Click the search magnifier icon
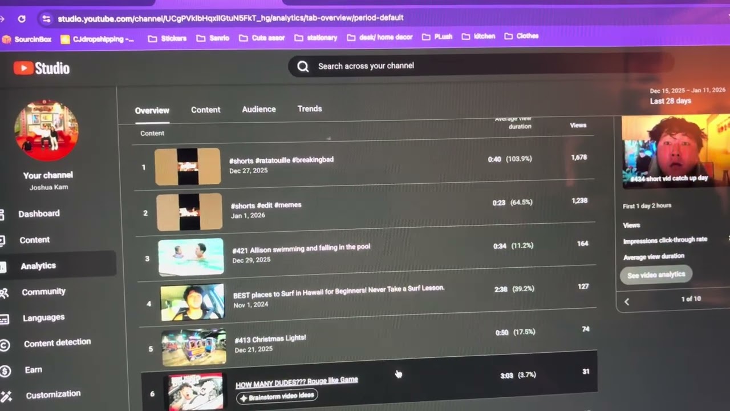This screenshot has width=730, height=411. click(x=303, y=66)
